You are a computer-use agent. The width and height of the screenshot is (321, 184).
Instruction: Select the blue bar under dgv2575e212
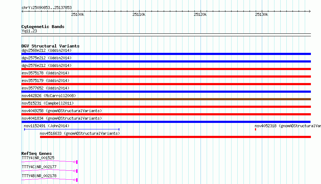[166, 61]
